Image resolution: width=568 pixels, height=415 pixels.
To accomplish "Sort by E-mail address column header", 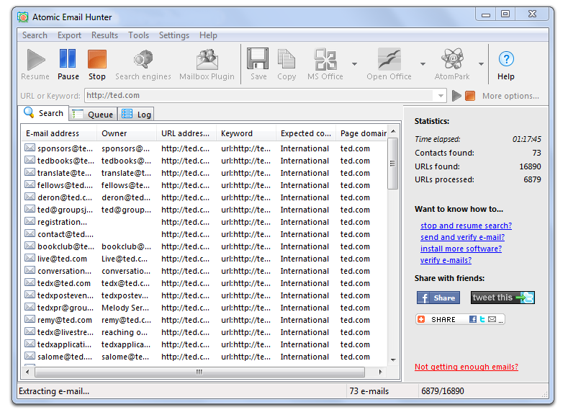I will tap(59, 133).
